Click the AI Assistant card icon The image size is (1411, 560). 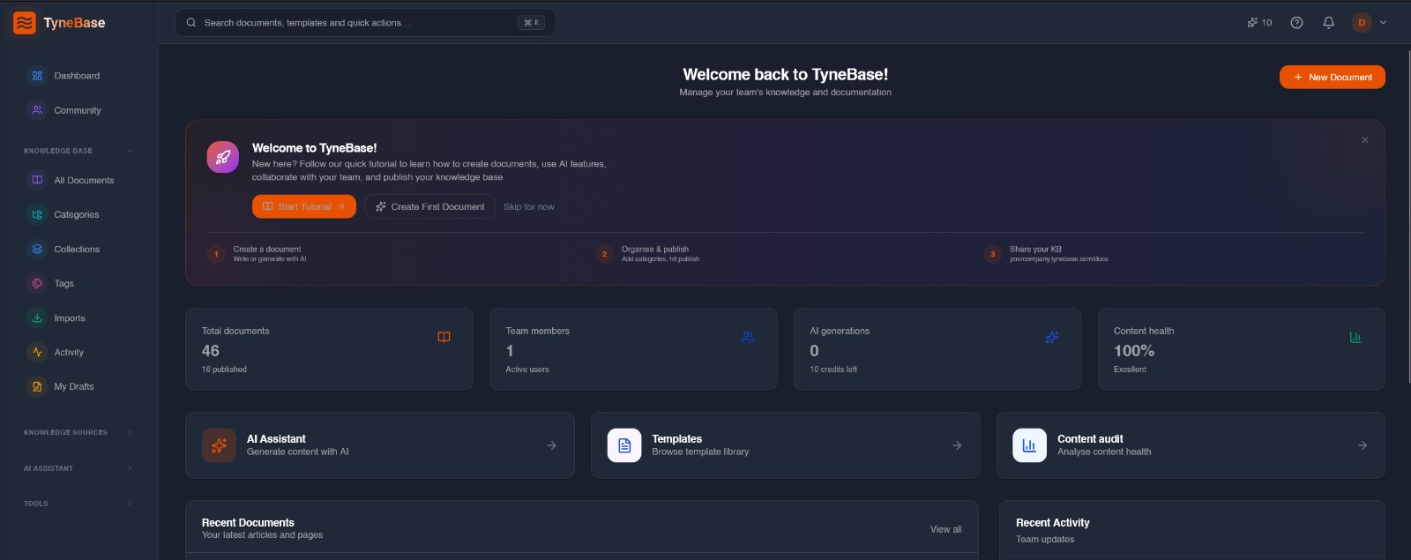pos(219,445)
